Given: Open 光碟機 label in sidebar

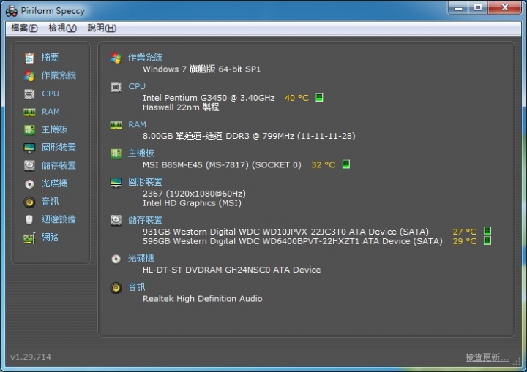Looking at the screenshot, I should [x=54, y=183].
